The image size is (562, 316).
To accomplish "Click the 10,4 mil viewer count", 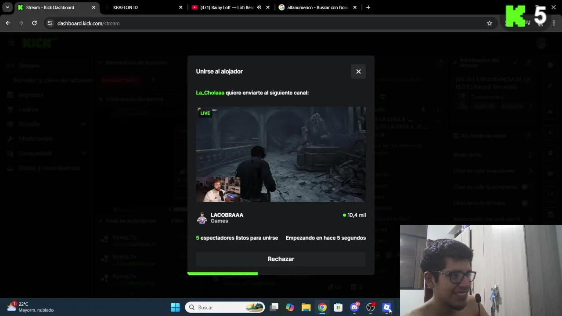I will tap(354, 215).
